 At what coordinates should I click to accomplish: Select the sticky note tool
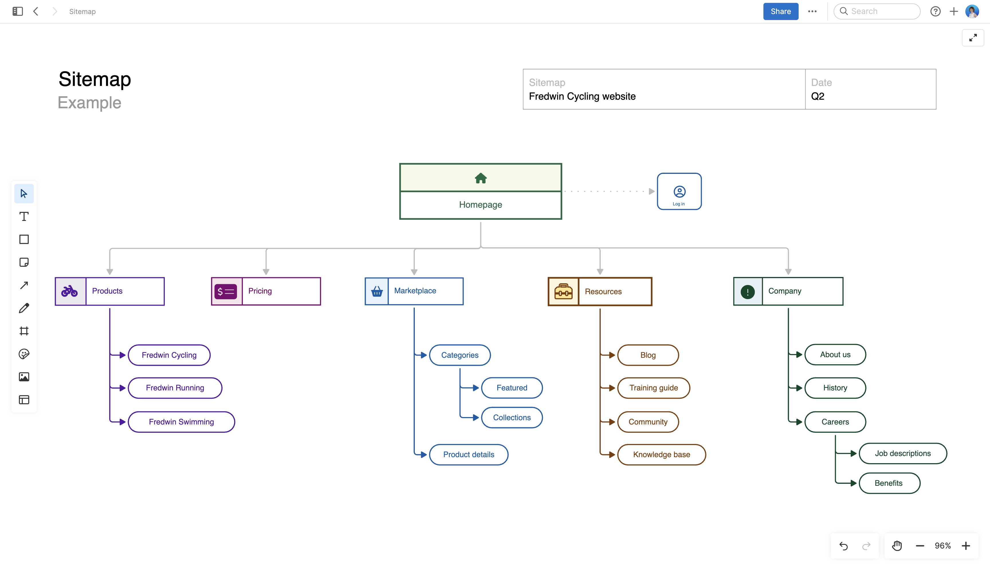pyautogui.click(x=24, y=262)
